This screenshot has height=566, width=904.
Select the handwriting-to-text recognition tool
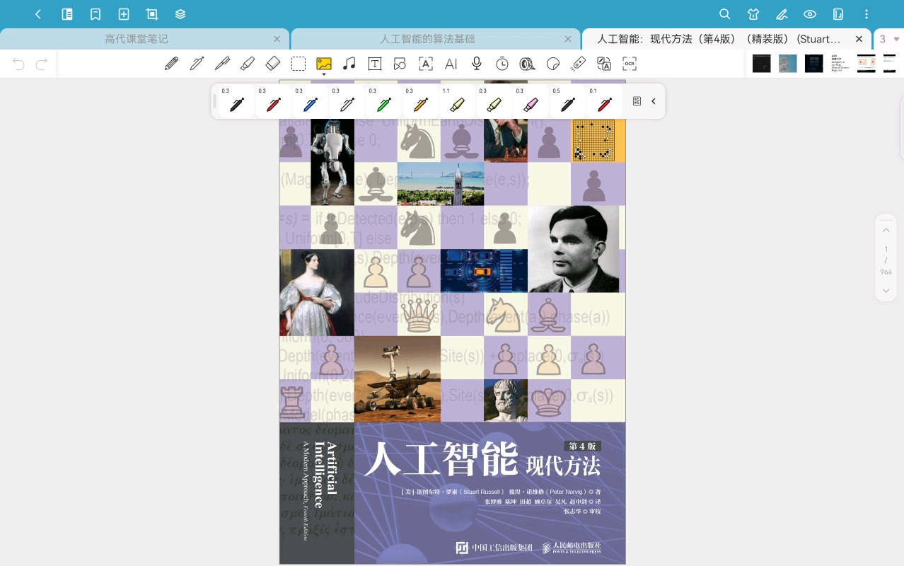point(426,64)
